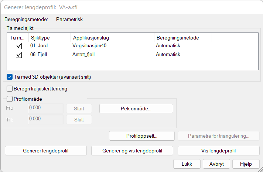
Task: Open Automatisk method for Fjell row
Action: click(168, 55)
